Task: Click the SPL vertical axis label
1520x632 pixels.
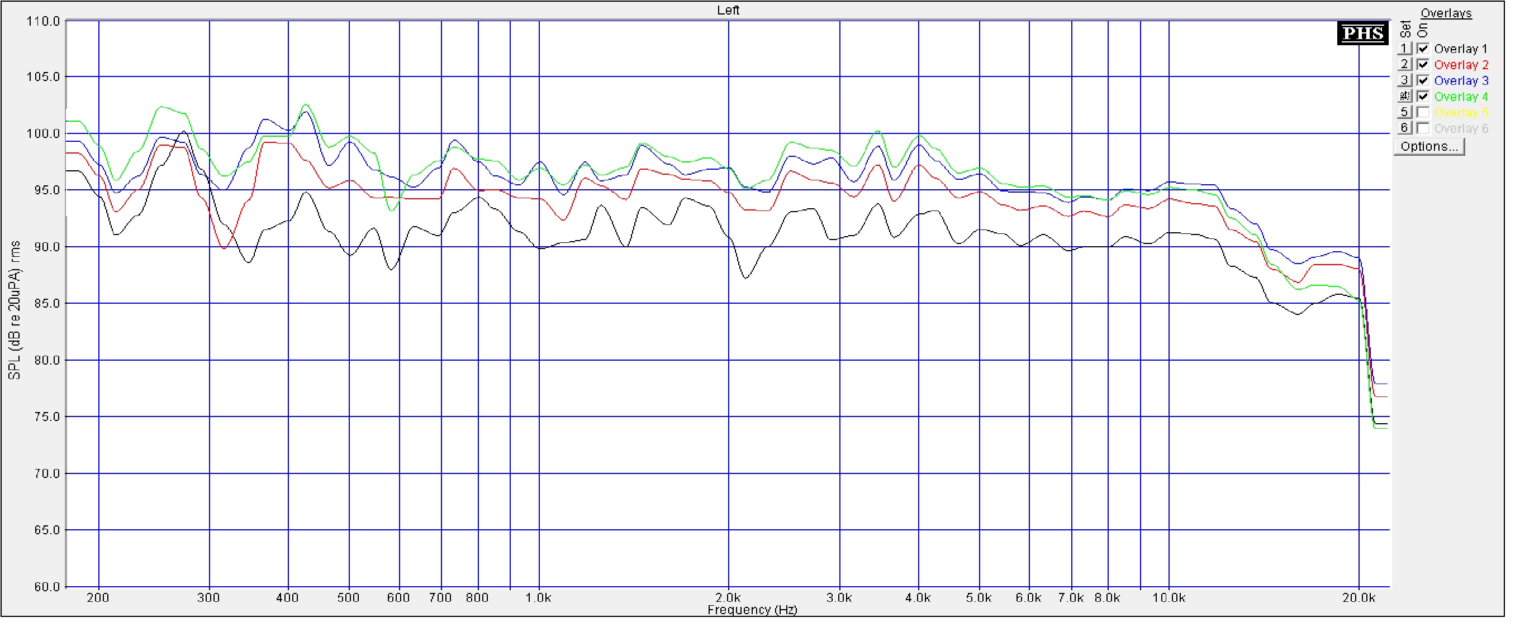Action: pyautogui.click(x=14, y=310)
